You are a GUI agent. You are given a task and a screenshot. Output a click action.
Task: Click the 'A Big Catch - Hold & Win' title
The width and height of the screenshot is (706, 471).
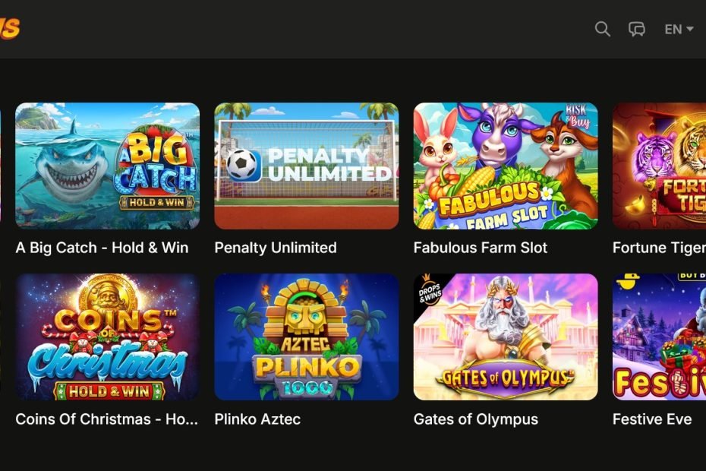(102, 248)
